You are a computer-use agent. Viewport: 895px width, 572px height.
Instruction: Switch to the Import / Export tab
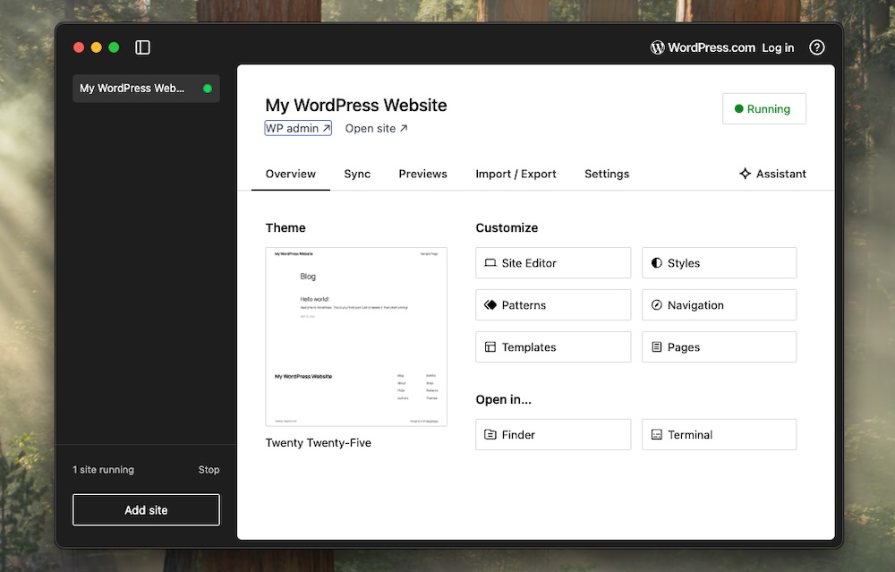click(516, 174)
